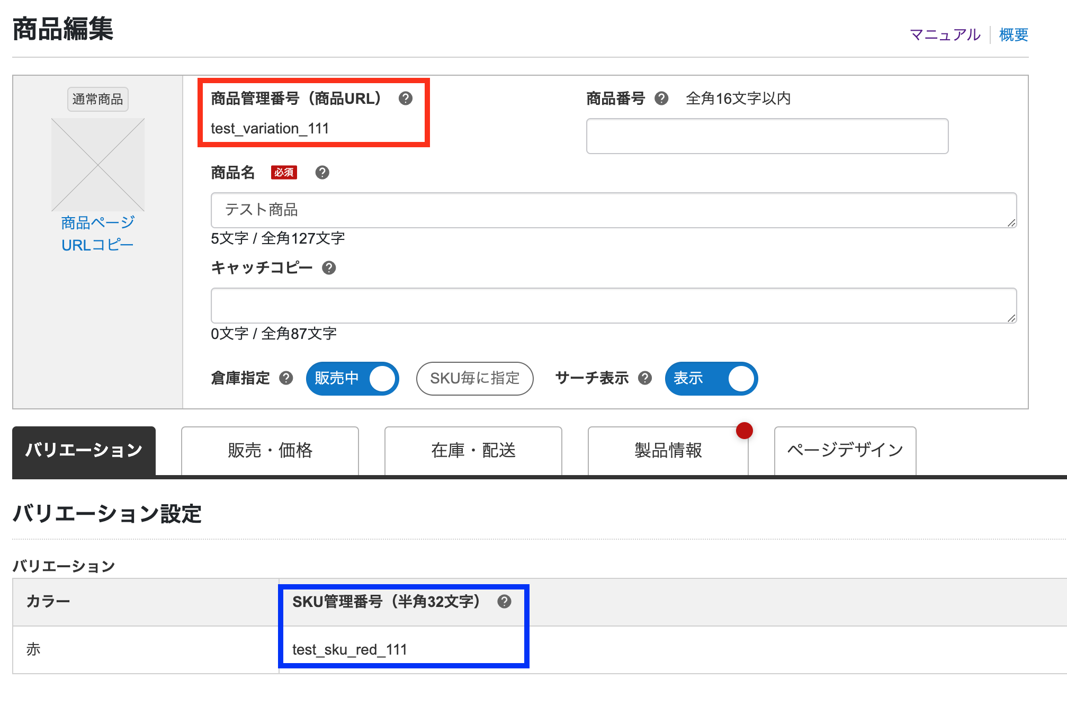Open help for キャッチコピー field

pos(330,268)
